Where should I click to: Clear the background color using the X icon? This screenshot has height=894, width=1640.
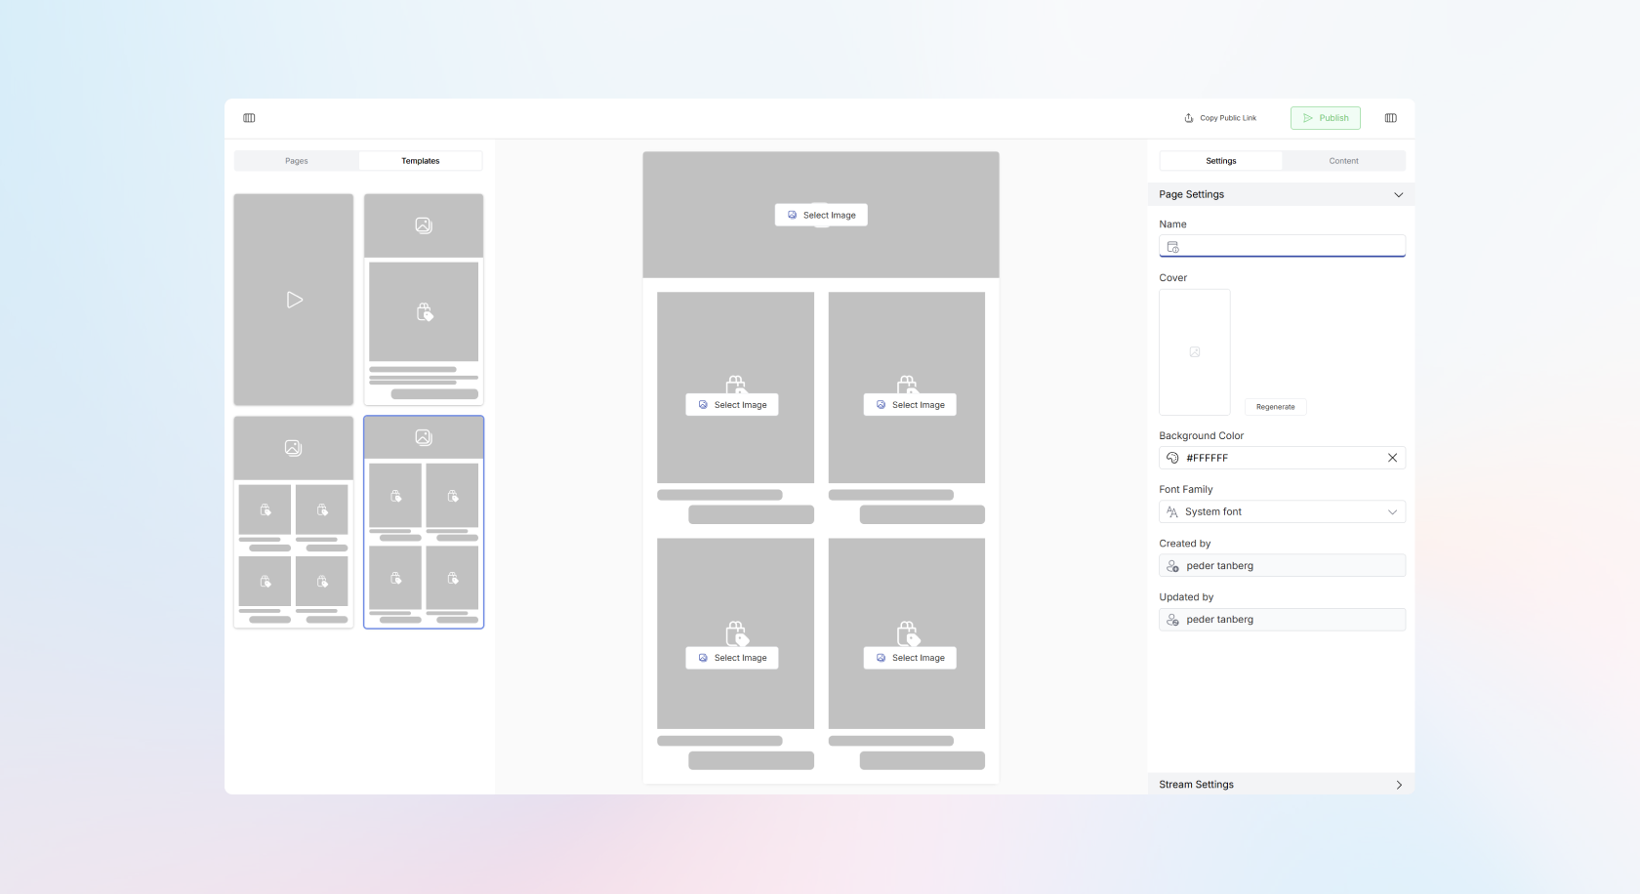pos(1392,457)
